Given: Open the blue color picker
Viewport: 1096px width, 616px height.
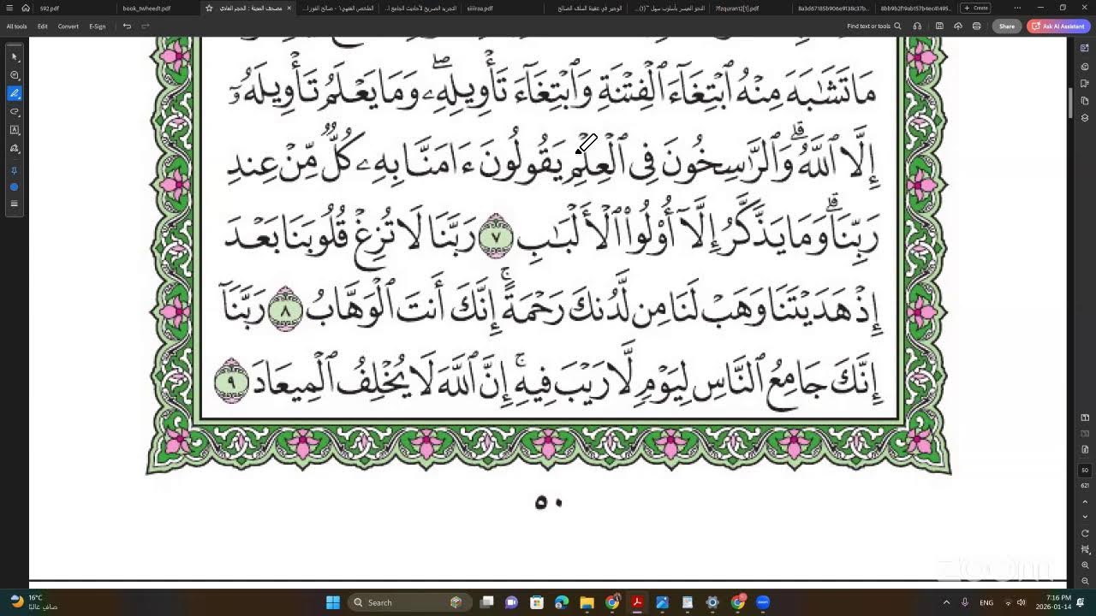Looking at the screenshot, I should (15, 187).
